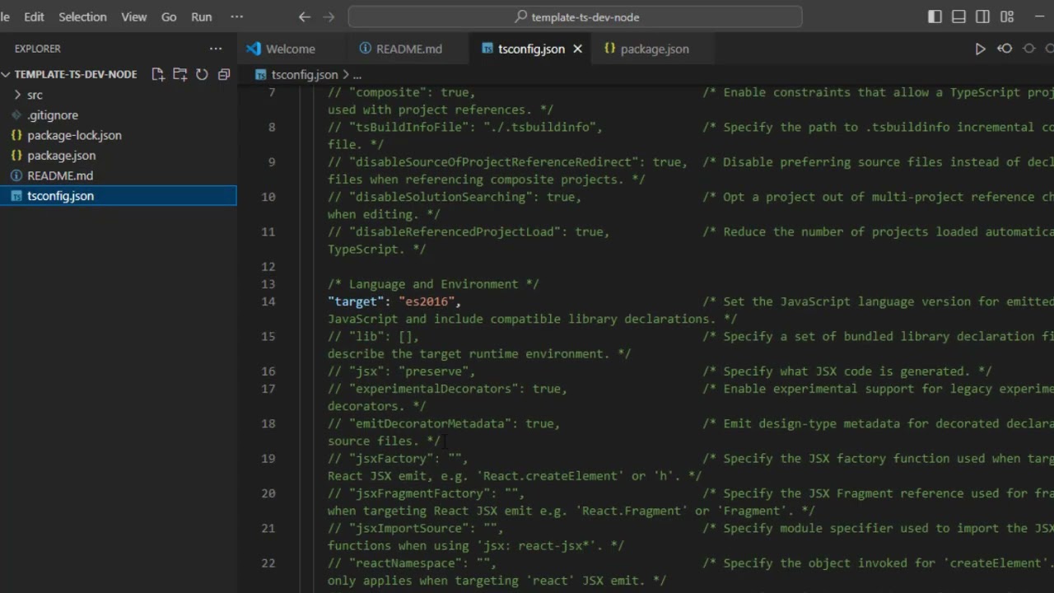Image resolution: width=1054 pixels, height=593 pixels.
Task: Click the "target" key on line 14
Action: pyautogui.click(x=356, y=301)
